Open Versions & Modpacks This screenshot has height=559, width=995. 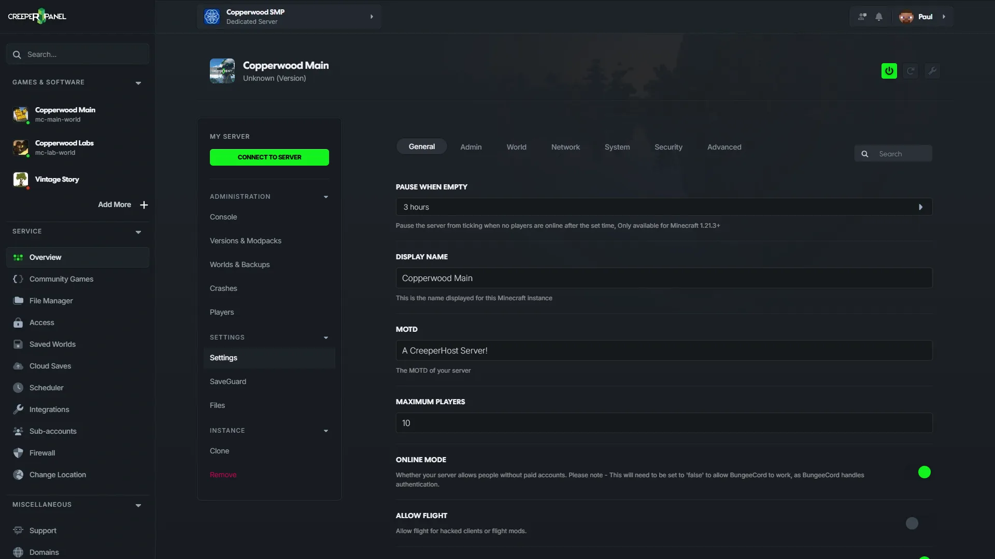coord(246,241)
